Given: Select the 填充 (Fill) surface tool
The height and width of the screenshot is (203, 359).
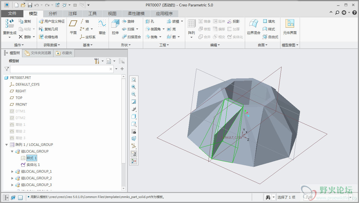Looking at the screenshot, I should [x=269, y=21].
